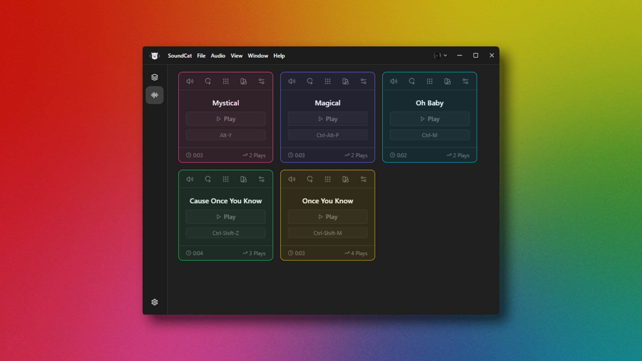The image size is (642, 361).
Task: Play the Once You Know sound
Action: [x=327, y=217]
